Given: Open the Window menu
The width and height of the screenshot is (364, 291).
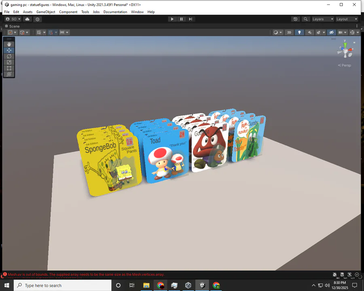Looking at the screenshot, I should click(x=137, y=12).
